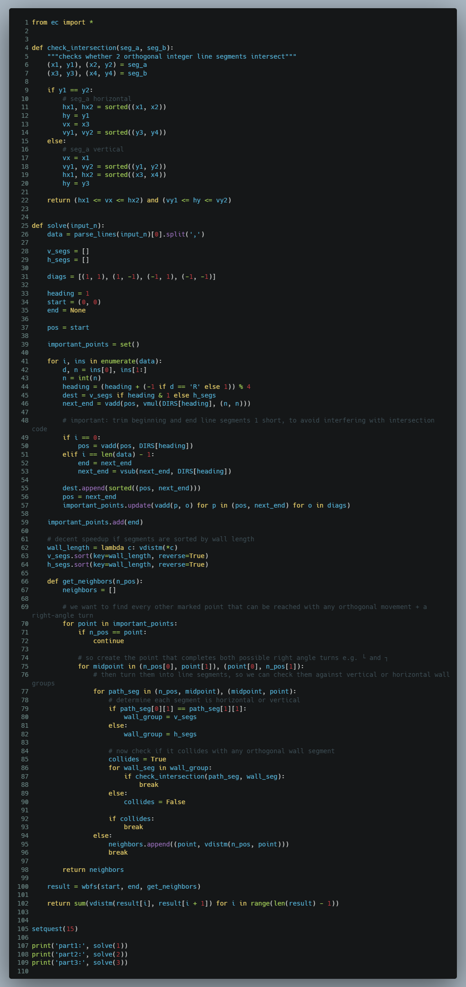466x987 pixels.
Task: Click 'v_segs = []' on line 28
Action: click(x=68, y=251)
